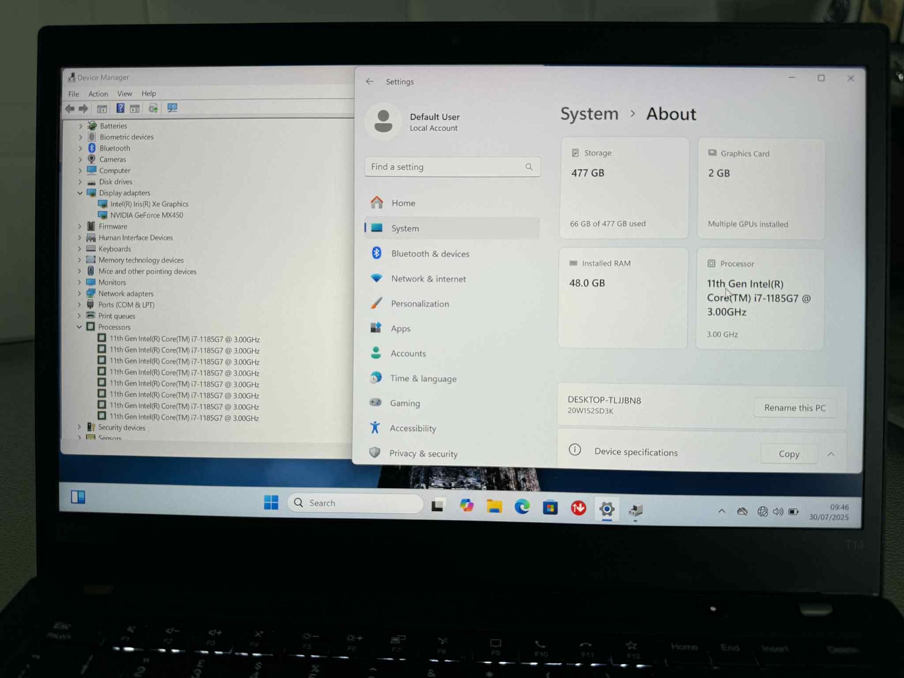Open the Widgets panel icon on the taskbar
904x678 pixels.
pyautogui.click(x=78, y=497)
